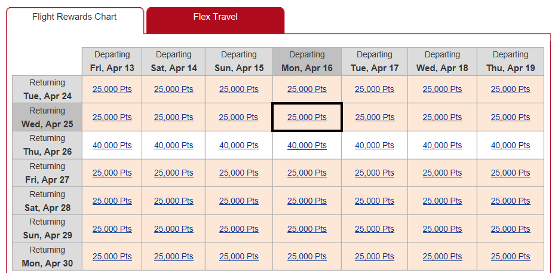Switch to the Flex Travel tab
The width and height of the screenshot is (558, 273).
pyautogui.click(x=215, y=17)
